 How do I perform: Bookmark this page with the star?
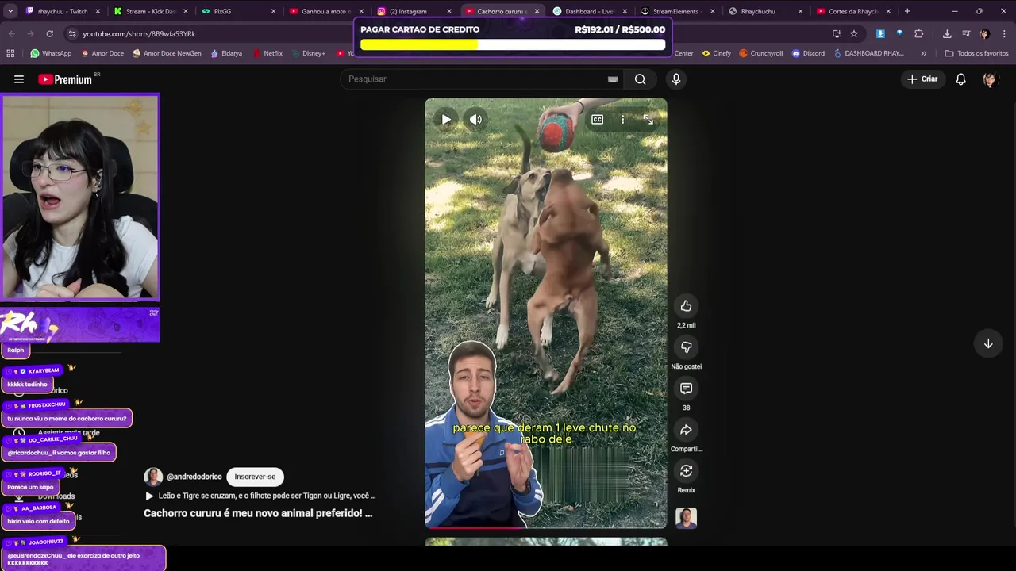854,33
